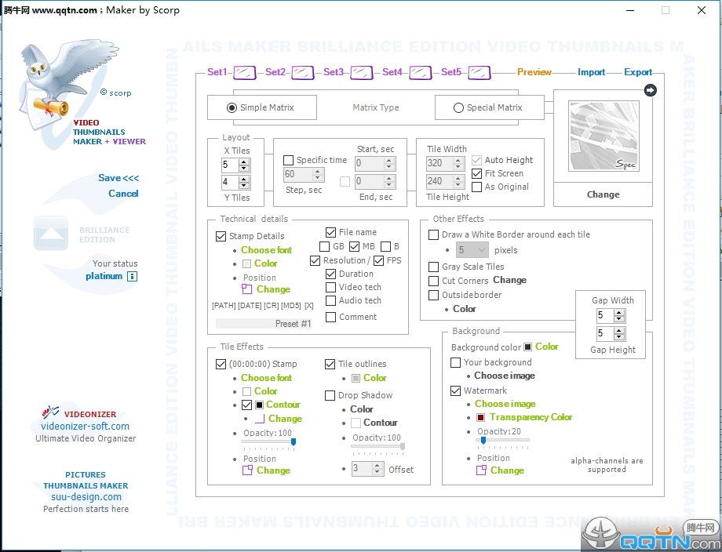
Task: Click the Set3 preset icon
Action: (362, 72)
